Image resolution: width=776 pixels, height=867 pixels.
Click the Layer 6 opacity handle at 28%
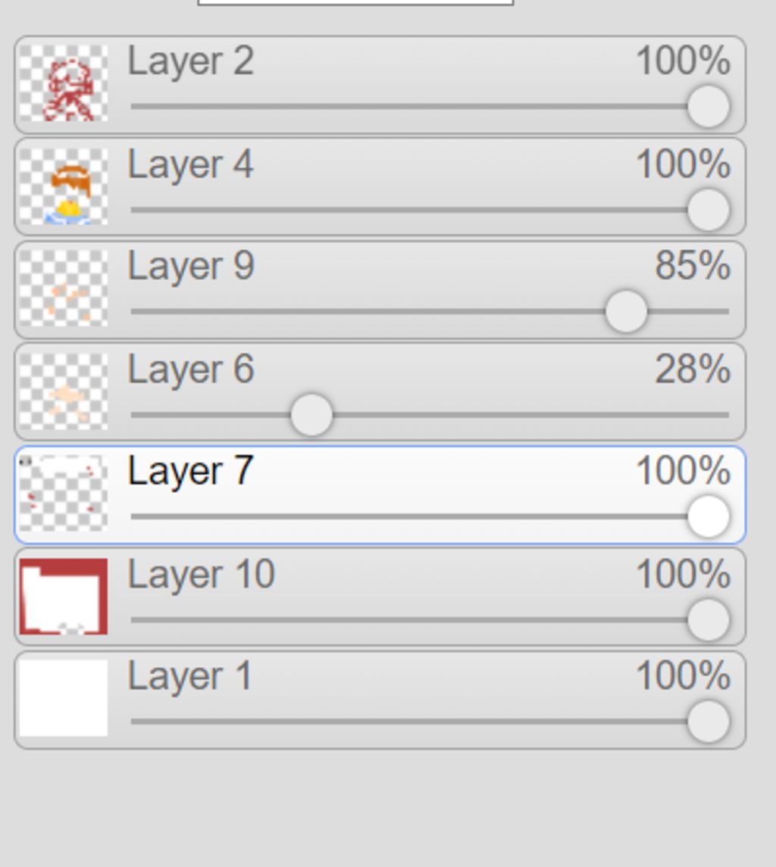click(x=311, y=415)
